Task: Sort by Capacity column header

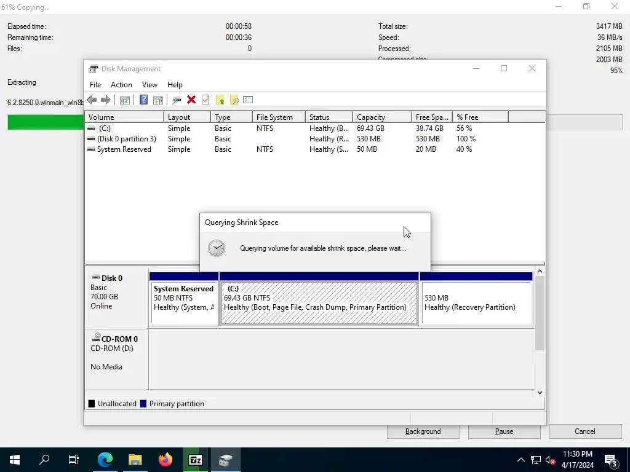Action: 382,117
